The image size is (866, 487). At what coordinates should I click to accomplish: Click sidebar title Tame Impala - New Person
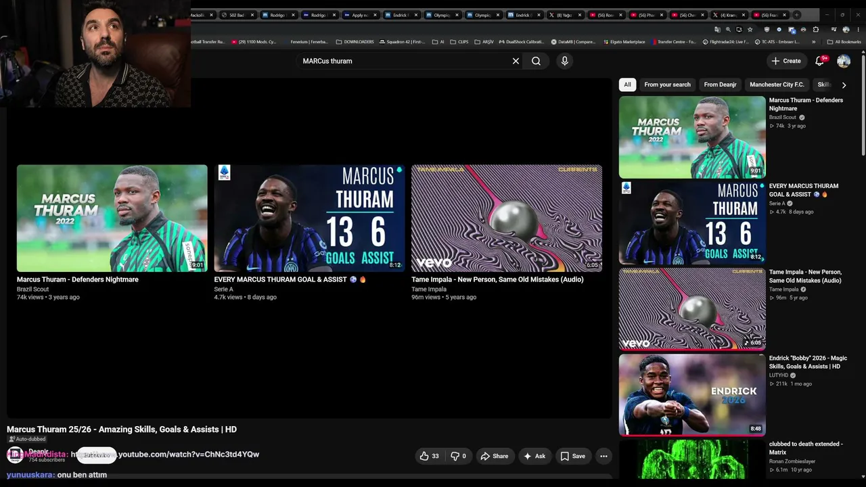805,276
